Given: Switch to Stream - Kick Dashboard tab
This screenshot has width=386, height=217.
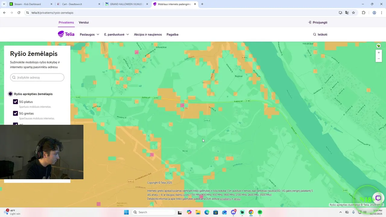Looking at the screenshot, I should [x=31, y=4].
